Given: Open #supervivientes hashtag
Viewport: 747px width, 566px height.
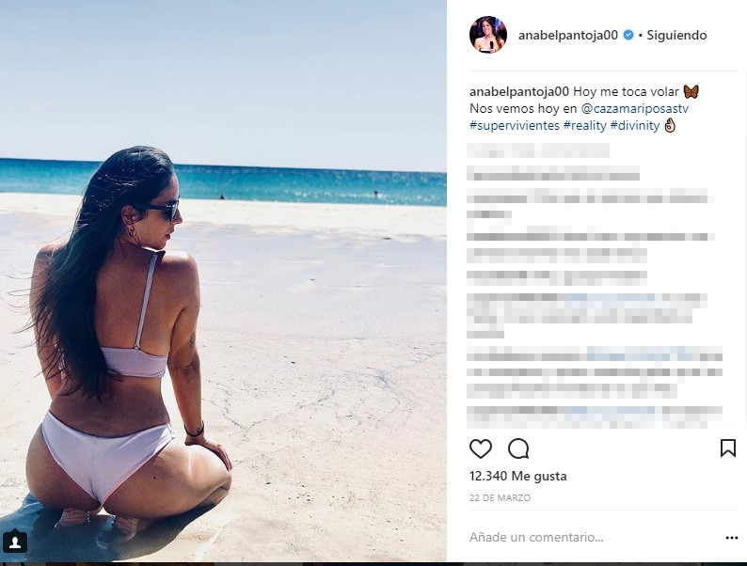Looking at the screenshot, I should 515,126.
